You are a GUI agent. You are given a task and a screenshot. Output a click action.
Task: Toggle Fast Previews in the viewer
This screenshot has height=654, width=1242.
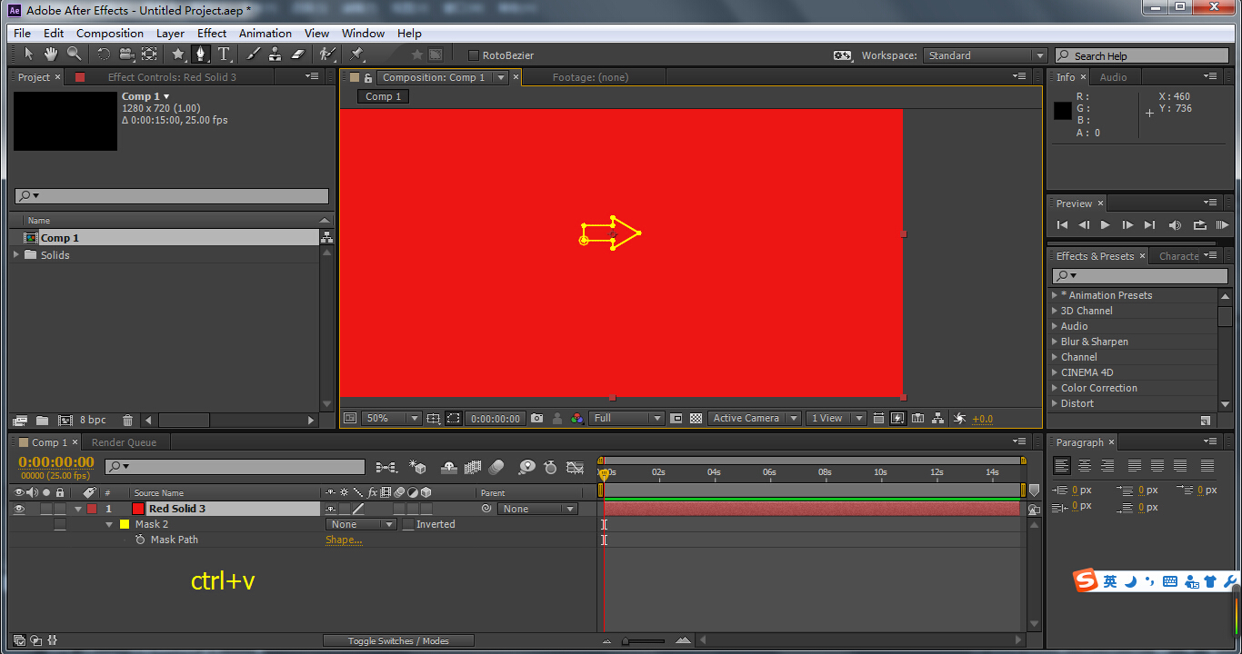click(897, 419)
